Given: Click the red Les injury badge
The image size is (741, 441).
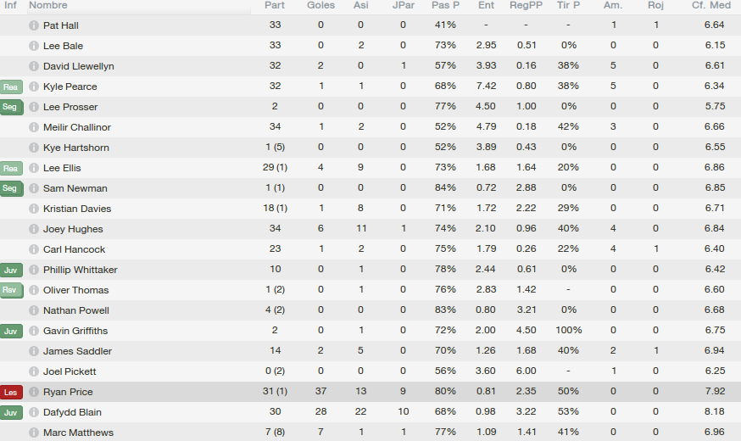Looking at the screenshot, I should coord(11,393).
